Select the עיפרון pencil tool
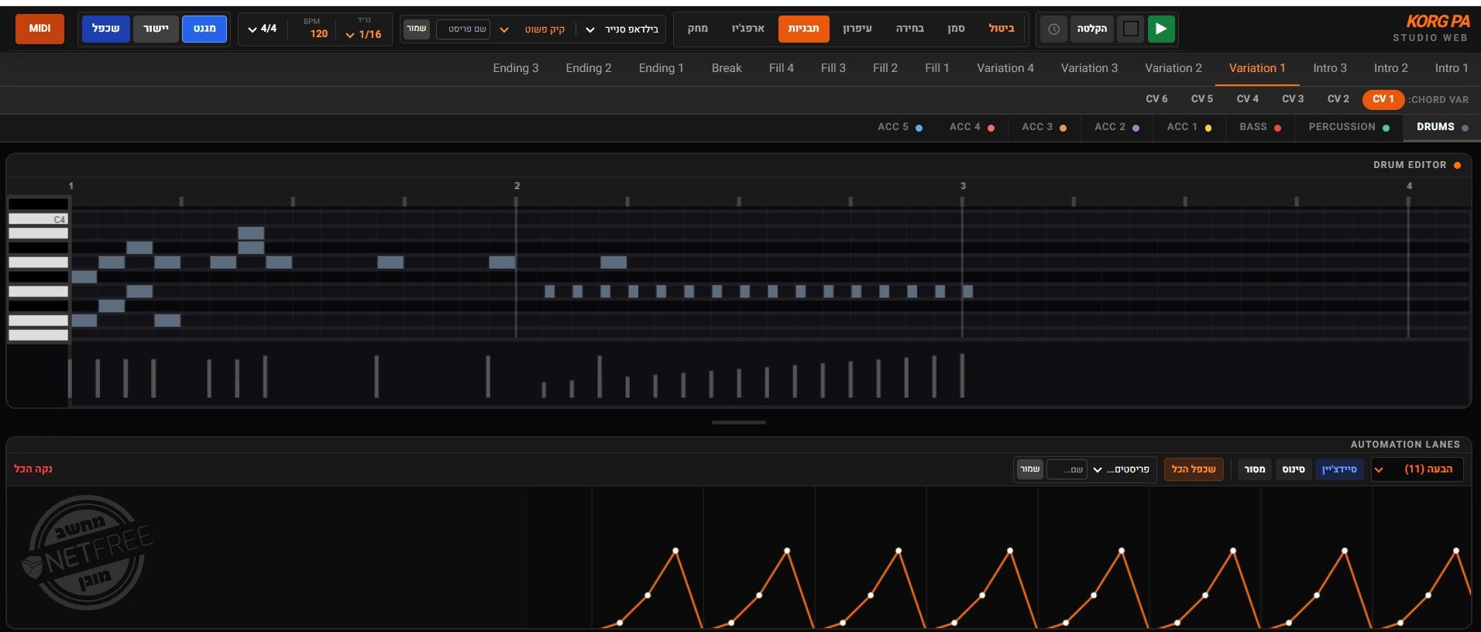Viewport: 1481px width, 632px height. [x=857, y=29]
